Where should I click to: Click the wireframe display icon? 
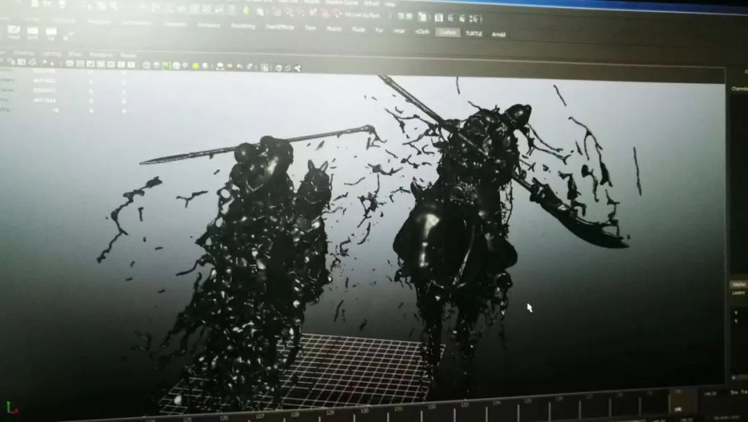[x=147, y=65]
